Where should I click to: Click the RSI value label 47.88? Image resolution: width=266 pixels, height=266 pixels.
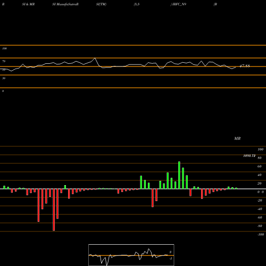(x=245, y=66)
